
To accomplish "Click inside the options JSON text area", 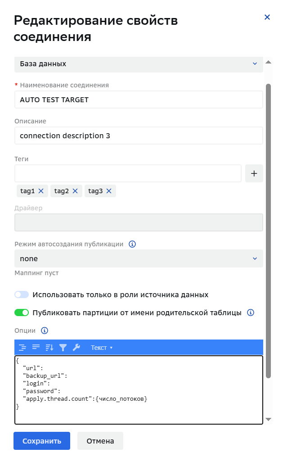I will (x=139, y=390).
